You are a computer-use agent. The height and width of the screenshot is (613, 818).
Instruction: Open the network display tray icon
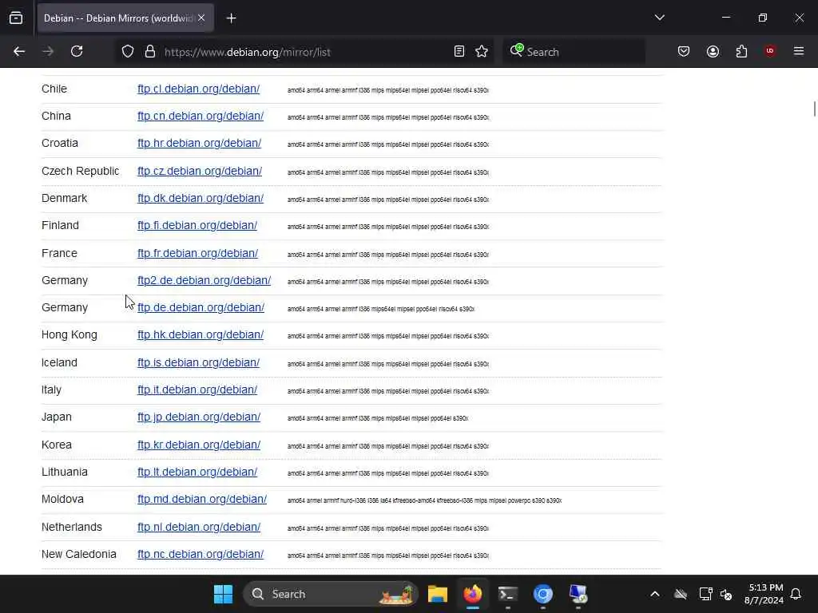[705, 594]
